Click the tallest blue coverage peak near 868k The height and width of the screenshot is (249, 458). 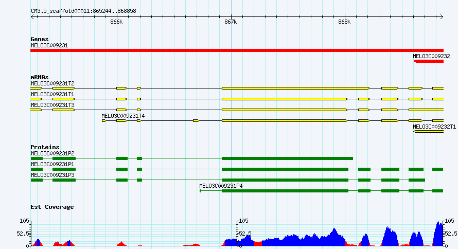pyautogui.click(x=334, y=237)
